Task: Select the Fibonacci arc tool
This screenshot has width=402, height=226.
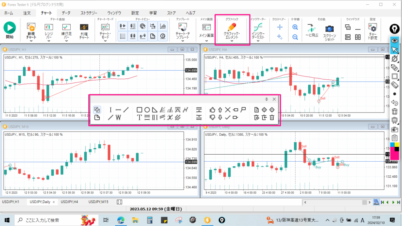Action: [x=170, y=110]
